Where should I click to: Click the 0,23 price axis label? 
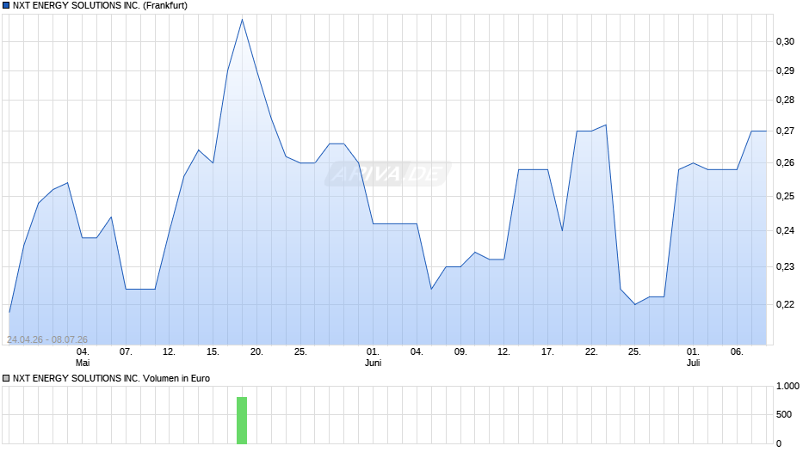(x=785, y=266)
